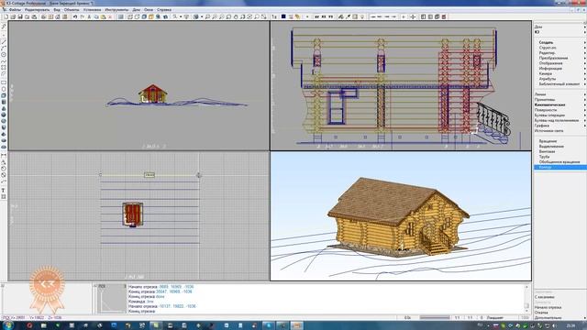This screenshot has height=330, width=587.
Task: Select Вращение in kinematic list
Action: click(x=548, y=141)
